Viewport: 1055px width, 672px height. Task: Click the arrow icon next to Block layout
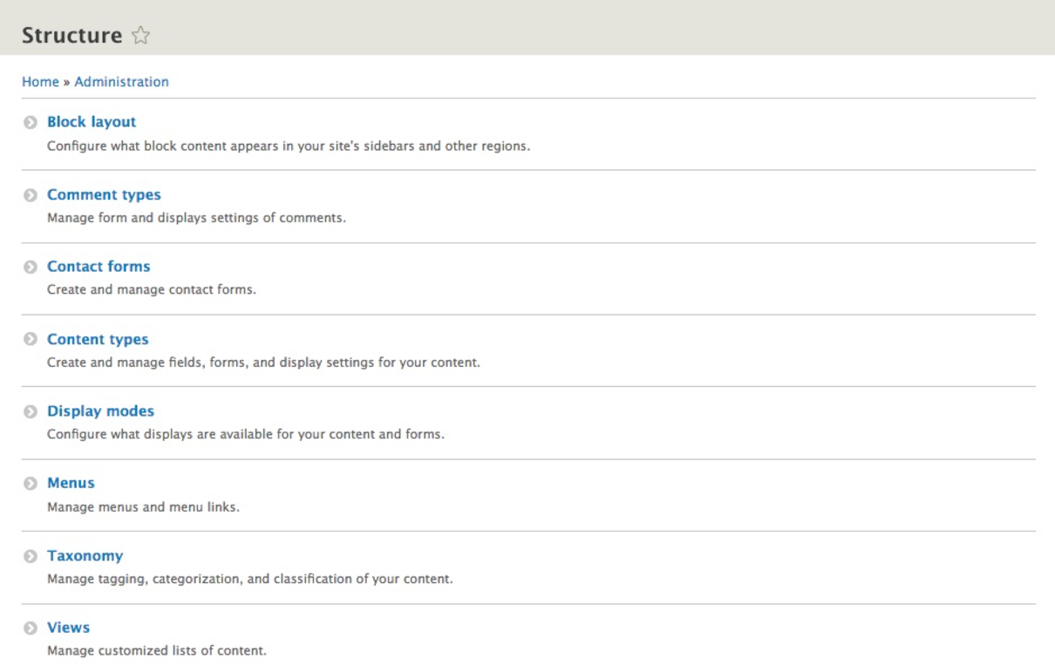(x=31, y=123)
